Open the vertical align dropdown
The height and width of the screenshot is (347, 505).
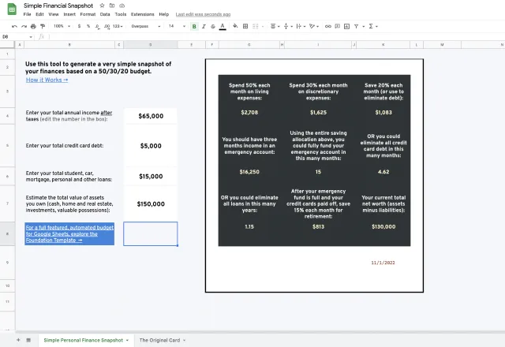pyautogui.click(x=288, y=26)
